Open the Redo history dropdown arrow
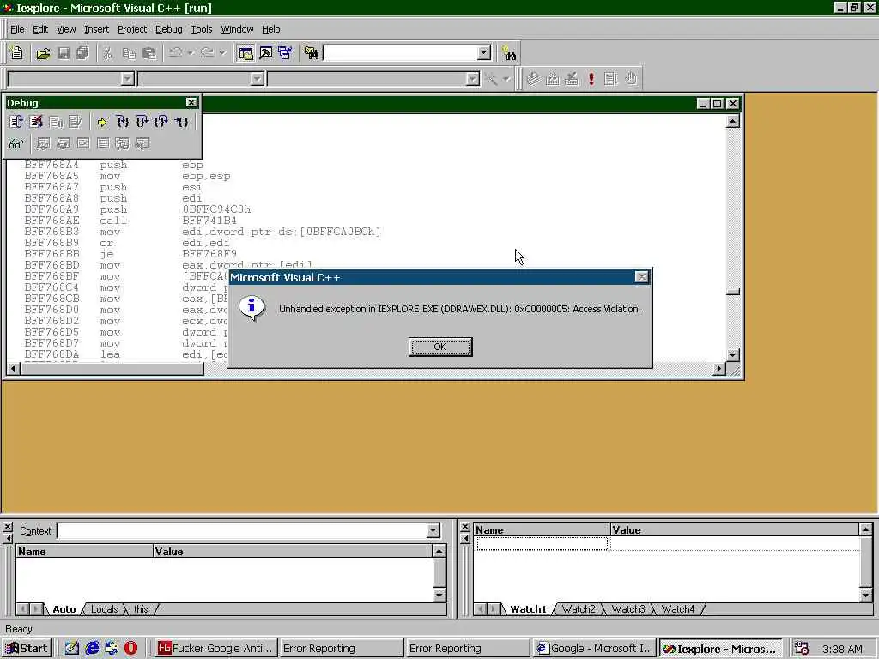This screenshot has height=659, width=879. point(222,53)
